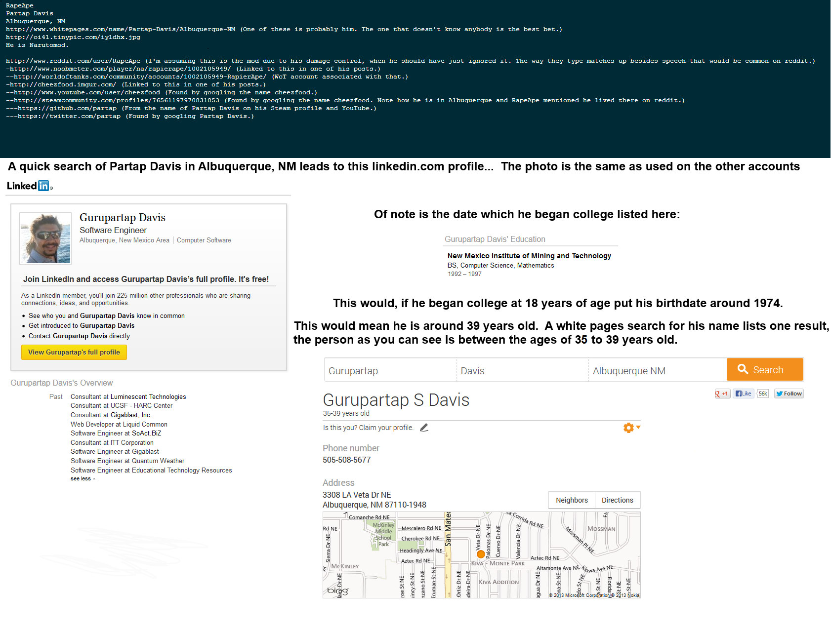Screen dimensions: 831x630
Task: Open the Educational Technology Resources link
Action: coord(182,471)
